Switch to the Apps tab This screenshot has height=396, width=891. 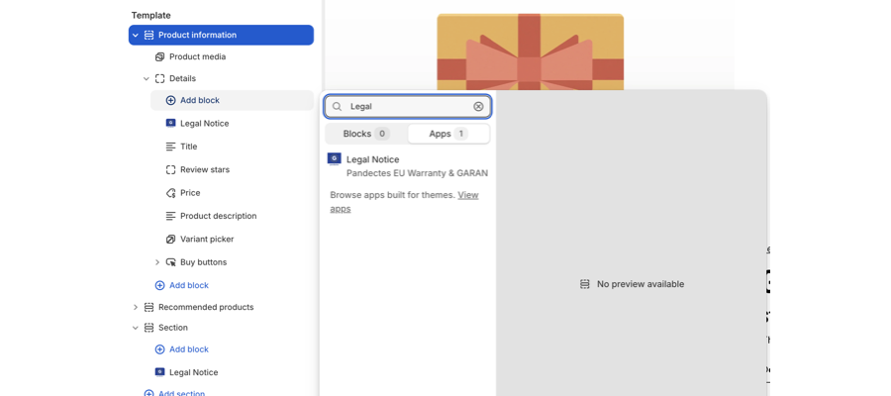click(448, 134)
